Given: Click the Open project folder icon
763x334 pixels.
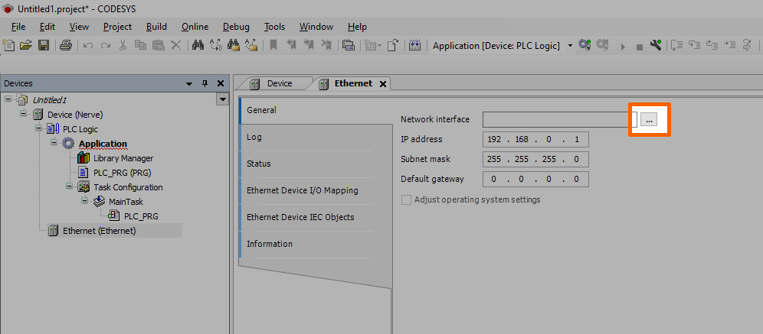Looking at the screenshot, I should coord(26,46).
